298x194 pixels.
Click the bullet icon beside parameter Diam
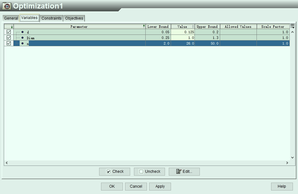click(22, 38)
